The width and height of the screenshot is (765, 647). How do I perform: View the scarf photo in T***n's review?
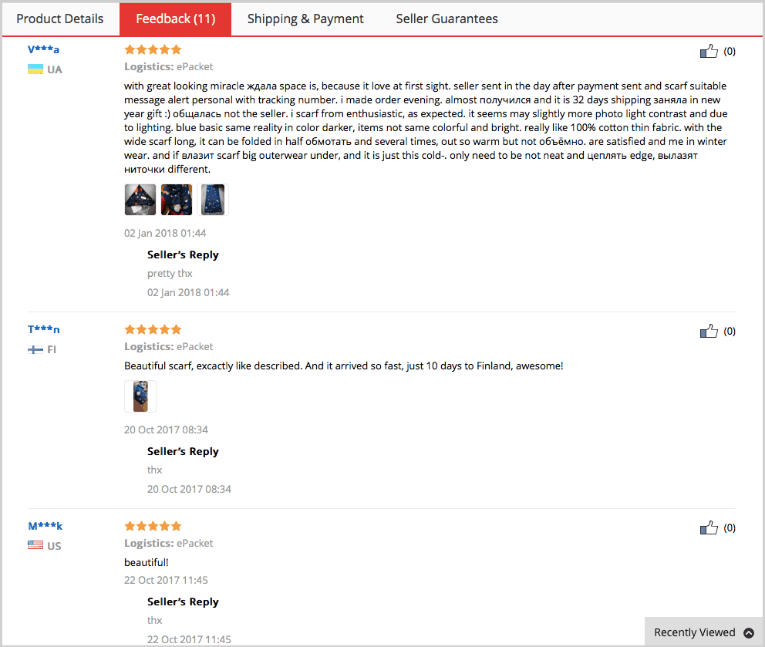pos(140,396)
